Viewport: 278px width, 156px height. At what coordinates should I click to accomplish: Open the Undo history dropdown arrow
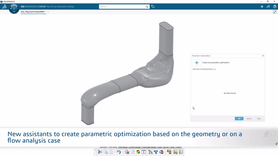[122, 152]
